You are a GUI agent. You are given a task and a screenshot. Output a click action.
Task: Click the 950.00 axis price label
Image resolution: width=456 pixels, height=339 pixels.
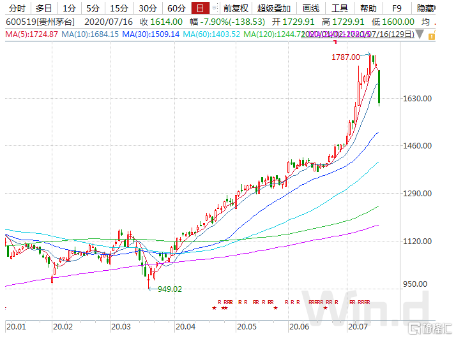tap(415, 284)
